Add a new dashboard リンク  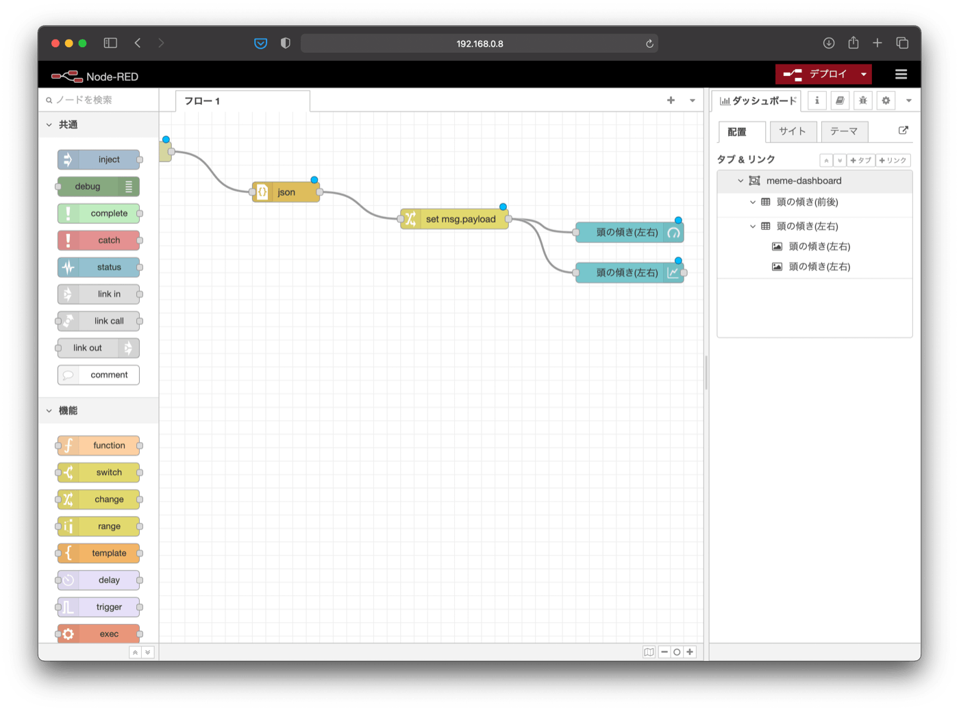coord(893,160)
